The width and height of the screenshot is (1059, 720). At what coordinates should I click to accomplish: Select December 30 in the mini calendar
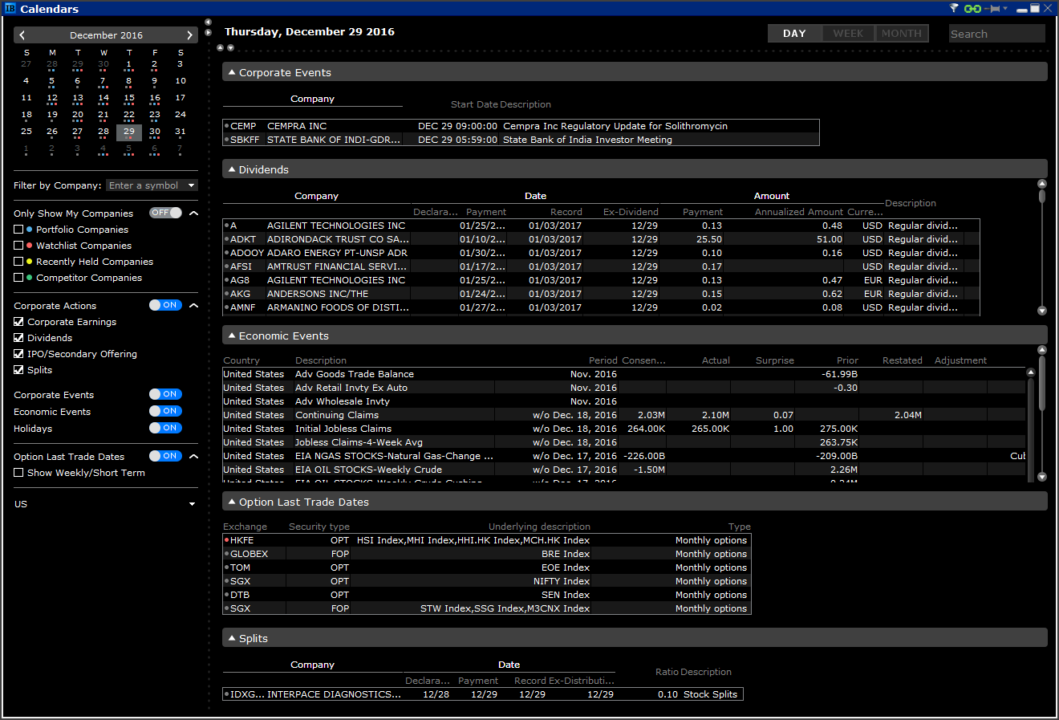[x=155, y=132]
